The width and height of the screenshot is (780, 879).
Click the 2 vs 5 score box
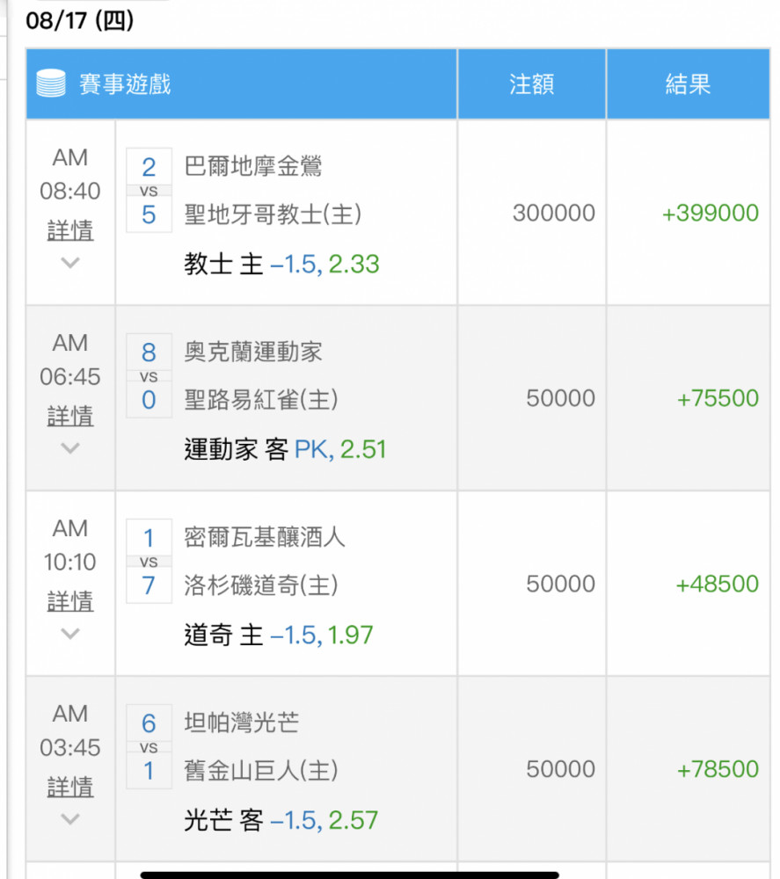[149, 190]
